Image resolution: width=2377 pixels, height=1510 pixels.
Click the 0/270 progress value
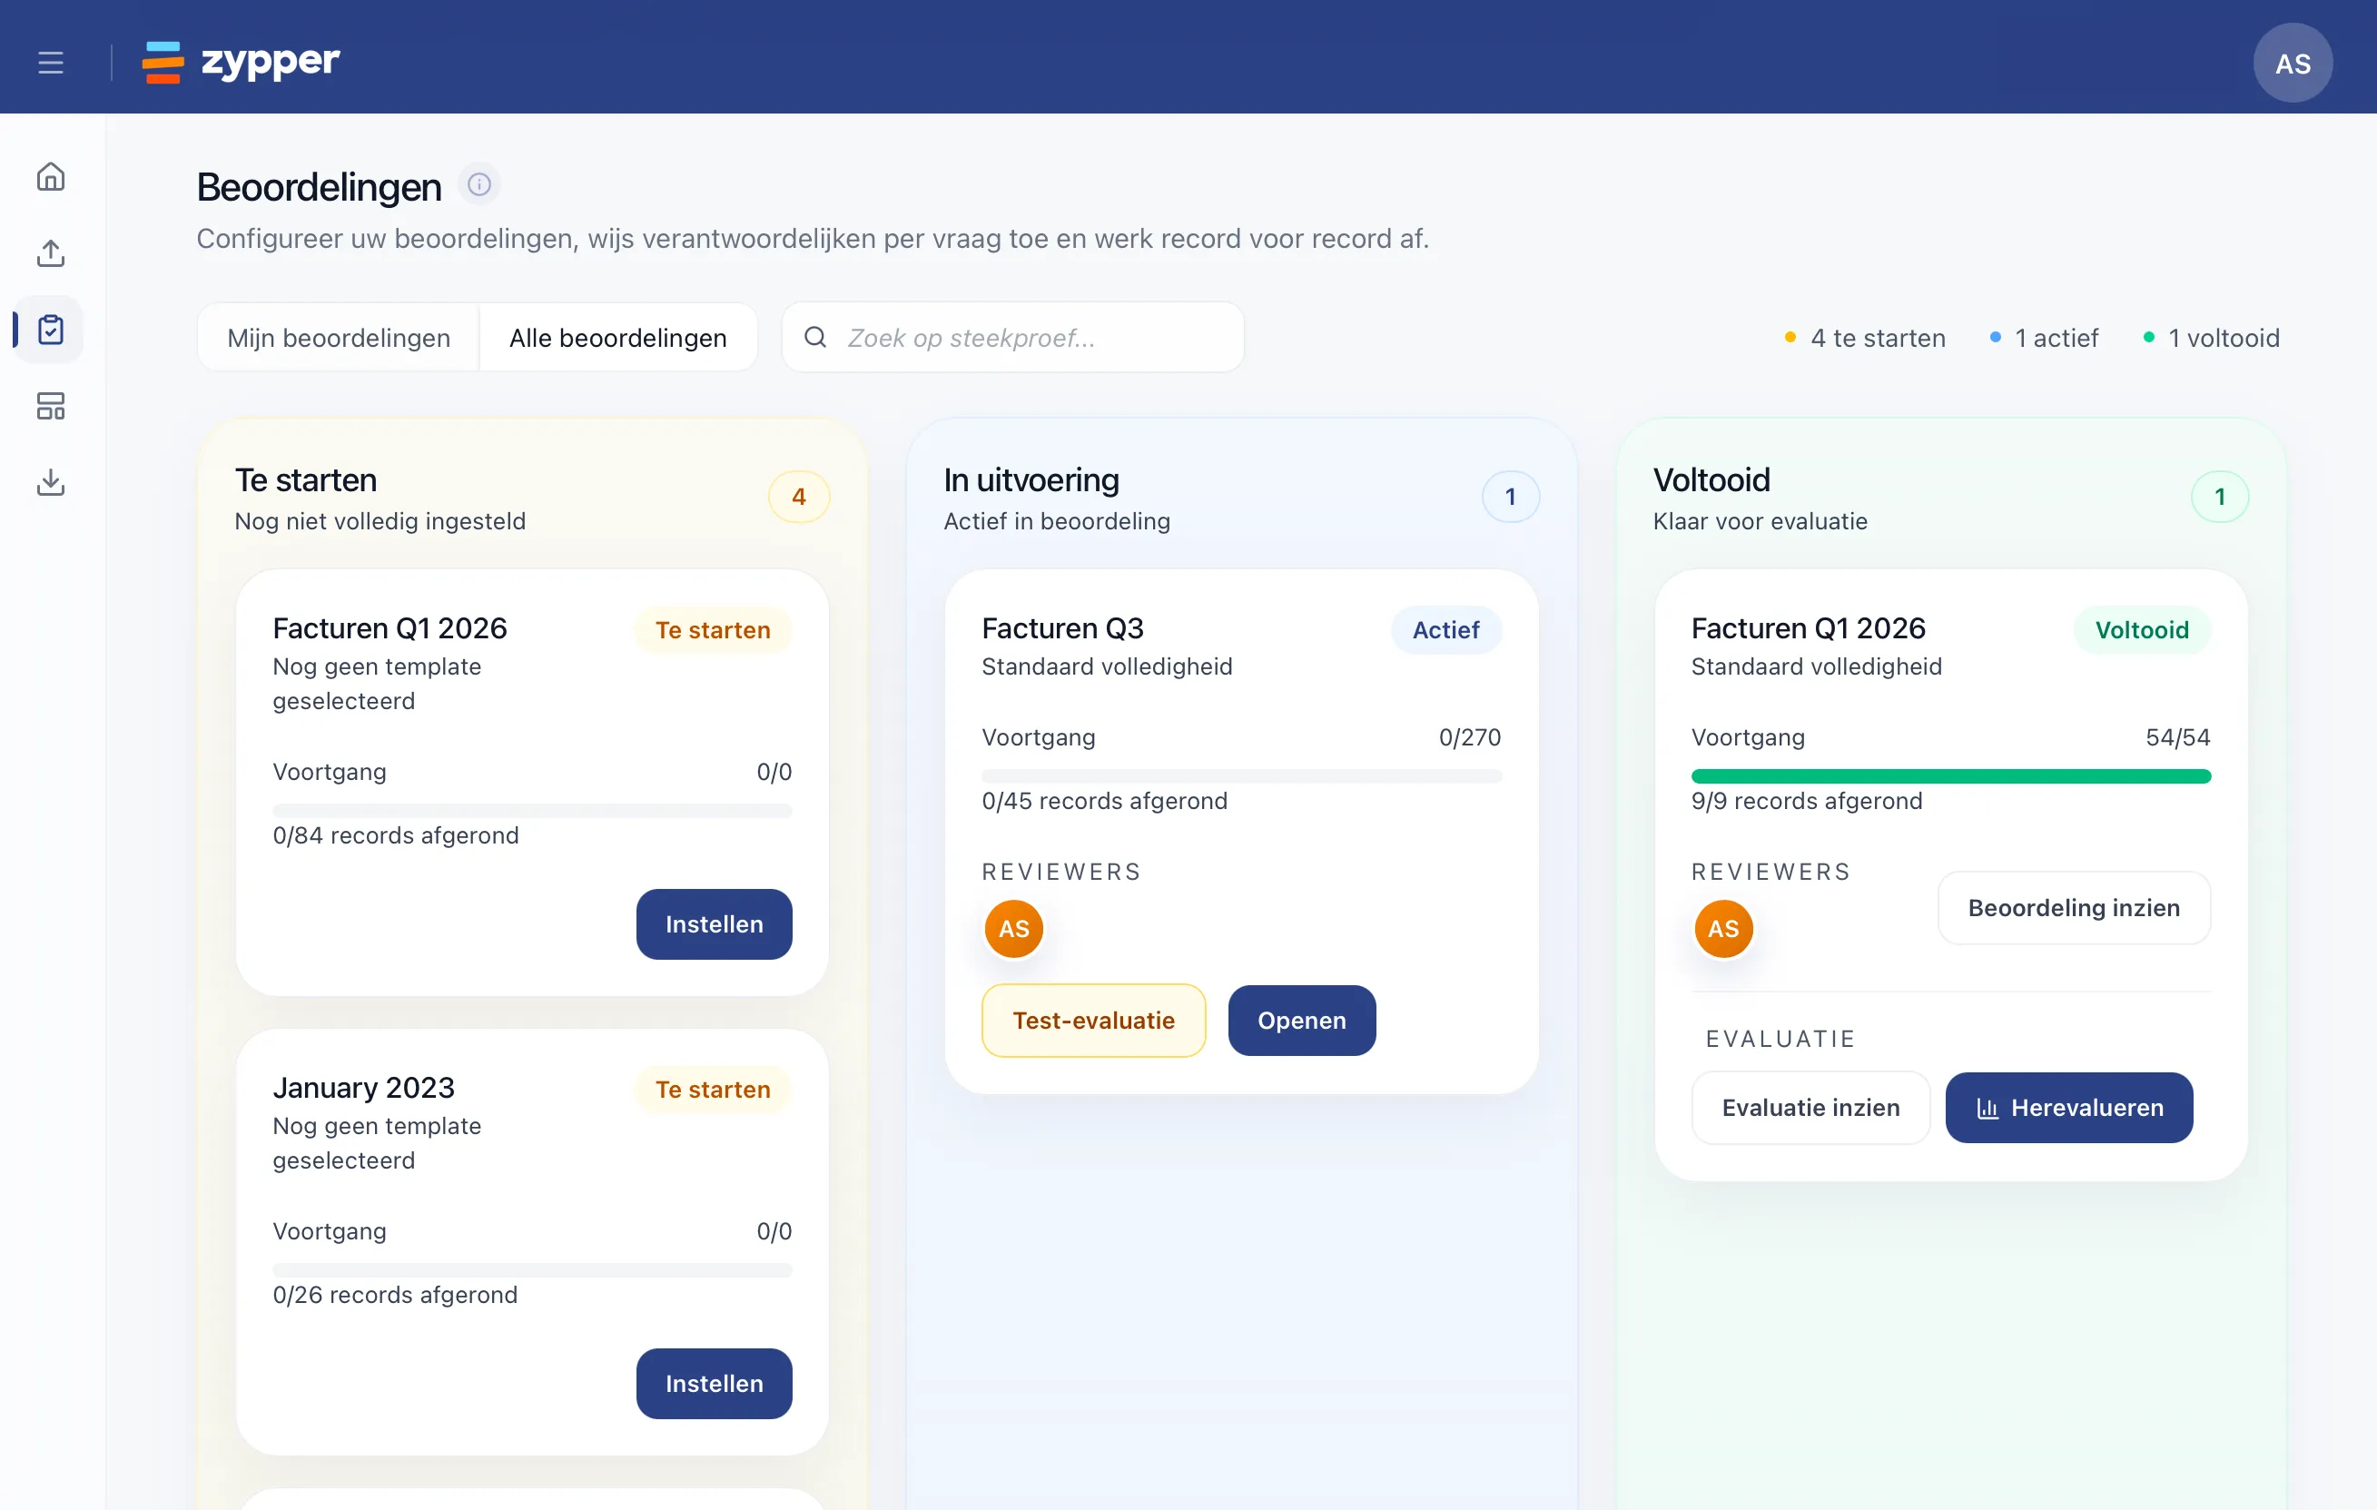pyautogui.click(x=1470, y=736)
